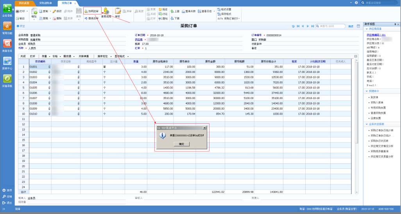
Task: Switch to the 采购请购单 tab
Action: coord(45,3)
